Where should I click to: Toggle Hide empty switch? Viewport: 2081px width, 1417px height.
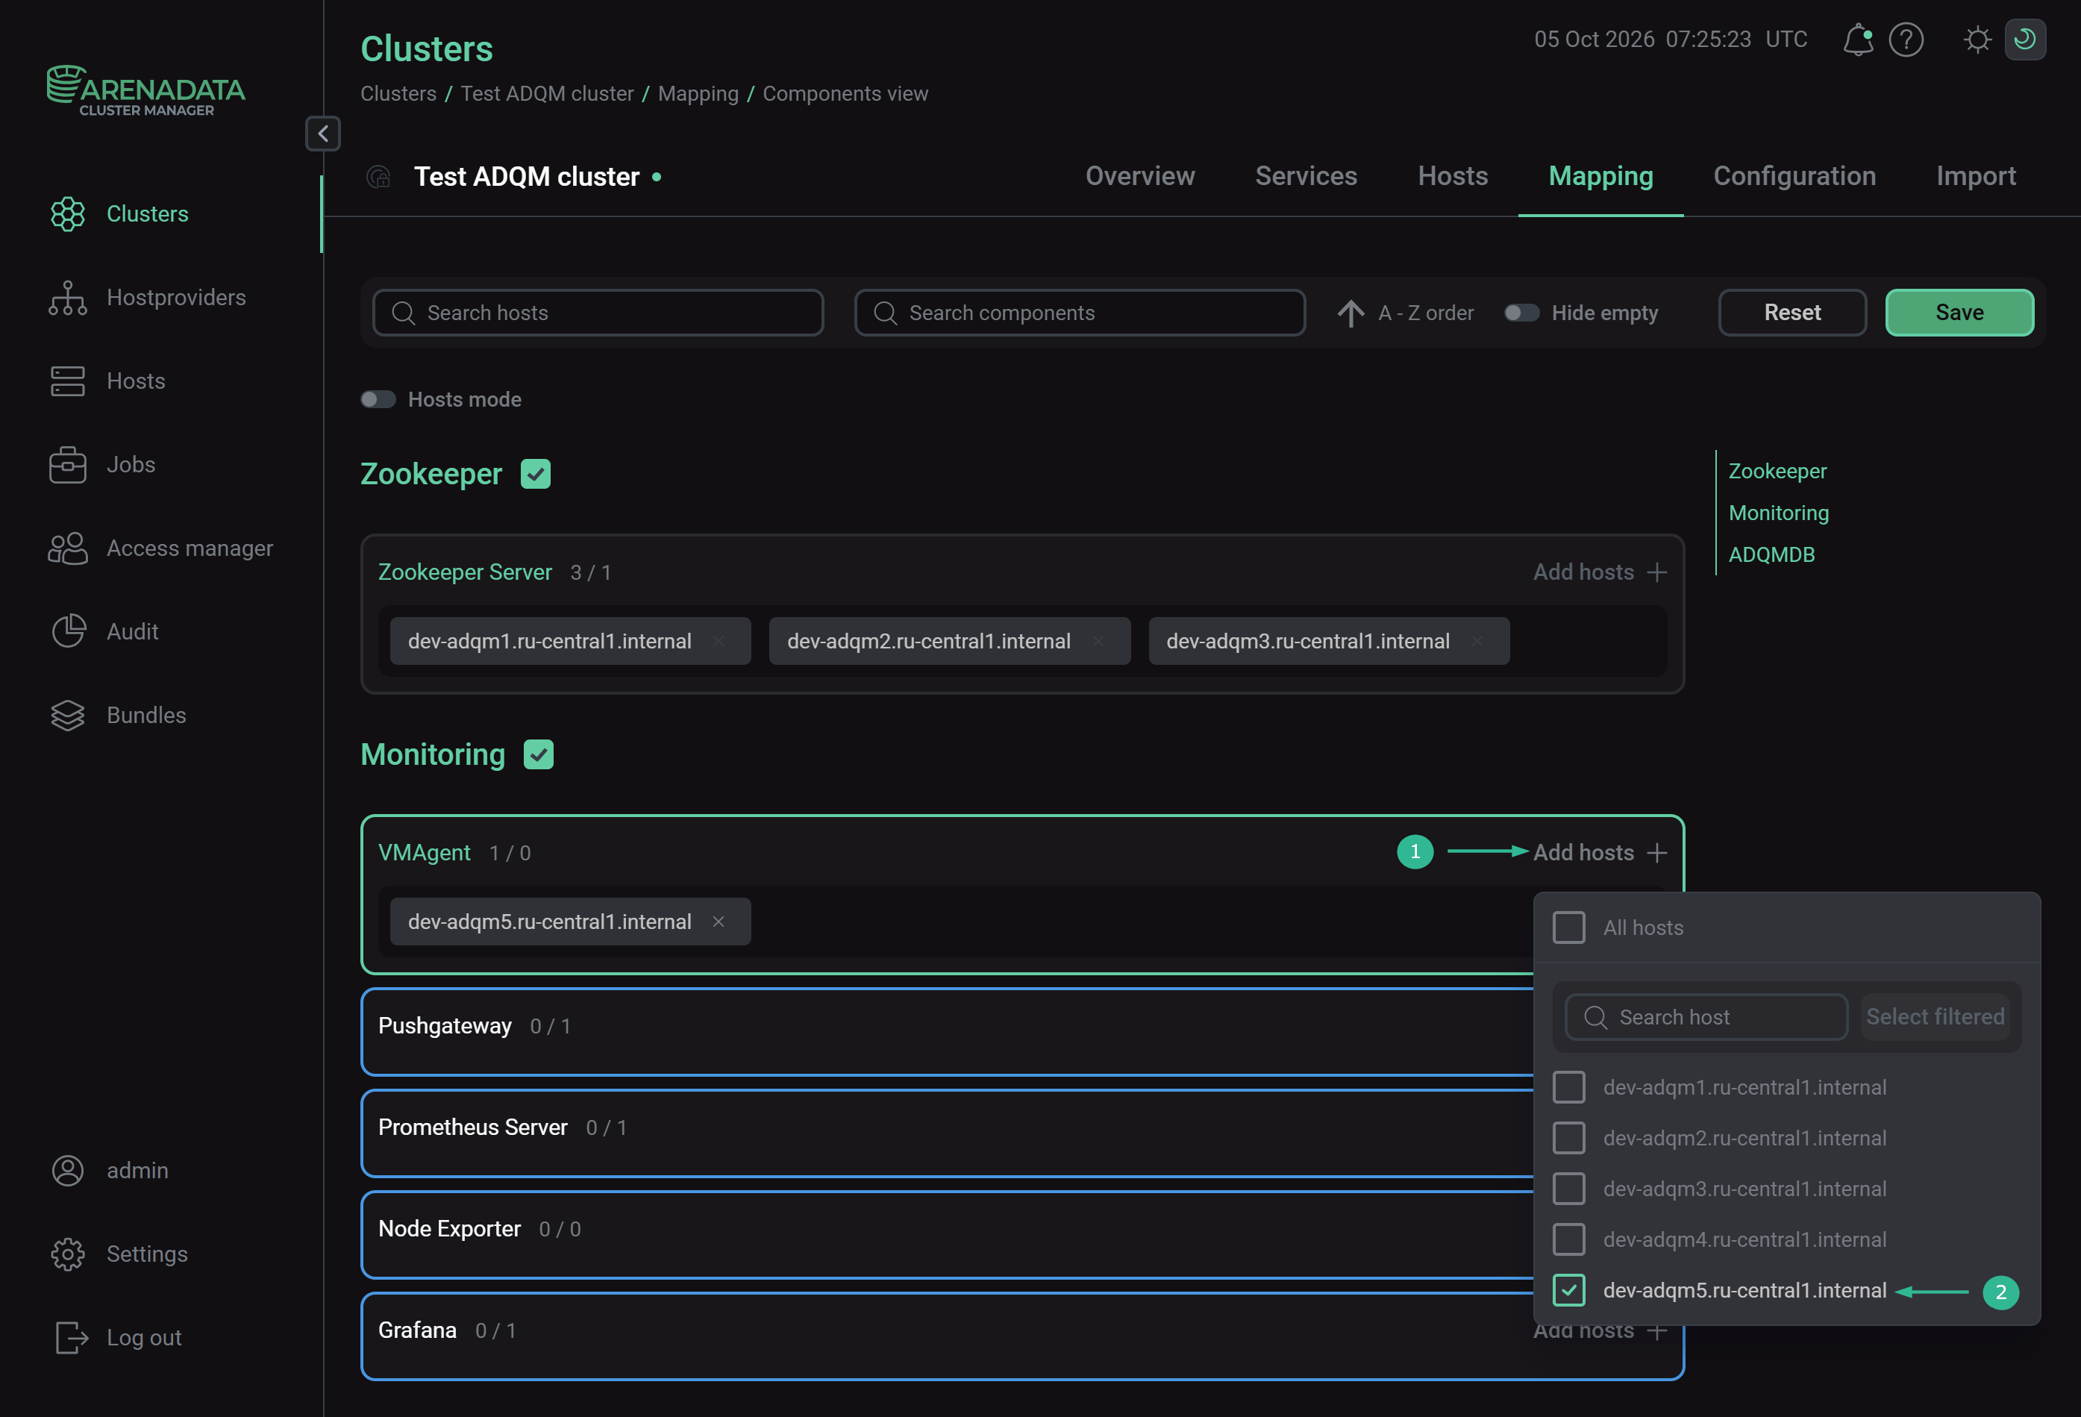pyautogui.click(x=1521, y=313)
